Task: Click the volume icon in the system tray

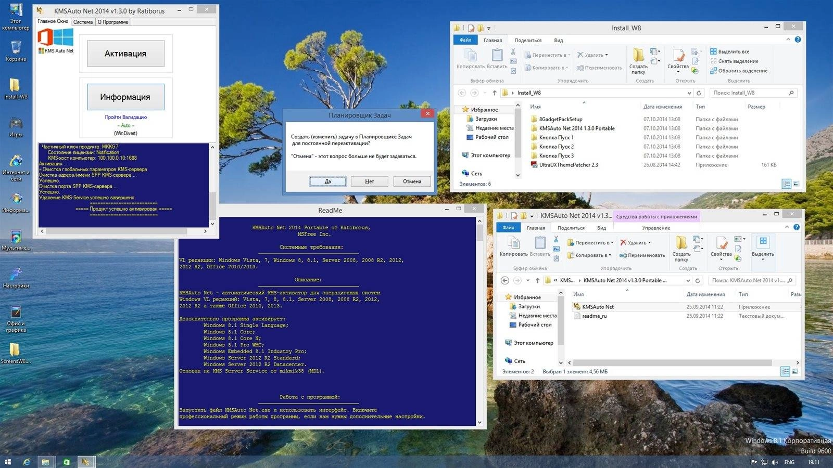Action: [775, 462]
